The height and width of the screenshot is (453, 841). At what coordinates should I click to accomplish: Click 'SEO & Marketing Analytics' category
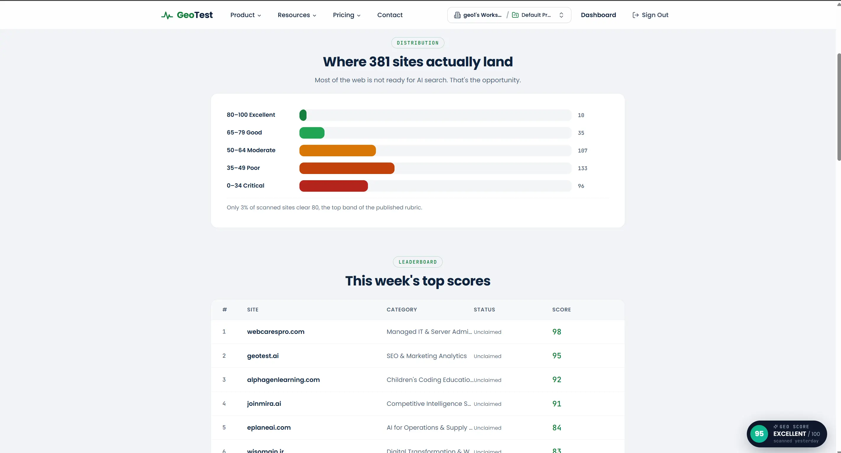pyautogui.click(x=426, y=356)
